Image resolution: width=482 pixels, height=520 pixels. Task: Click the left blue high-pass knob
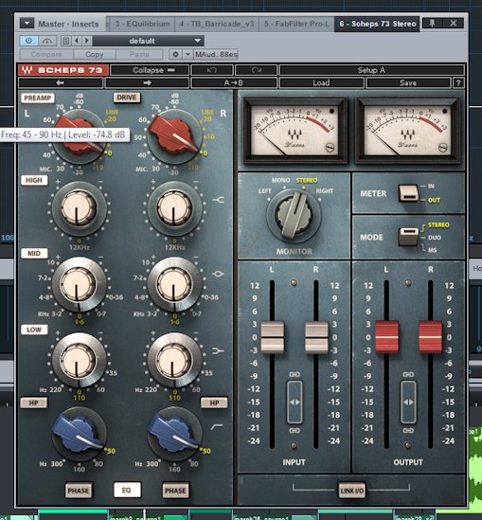tap(80, 434)
